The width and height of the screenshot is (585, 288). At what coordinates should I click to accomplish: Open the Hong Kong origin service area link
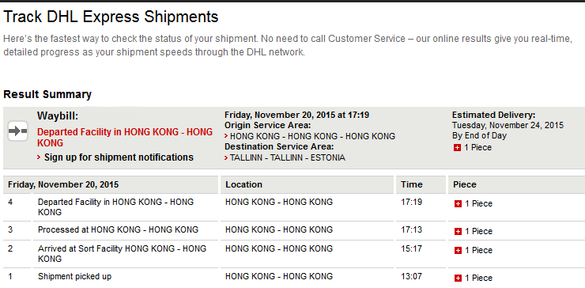(x=312, y=136)
